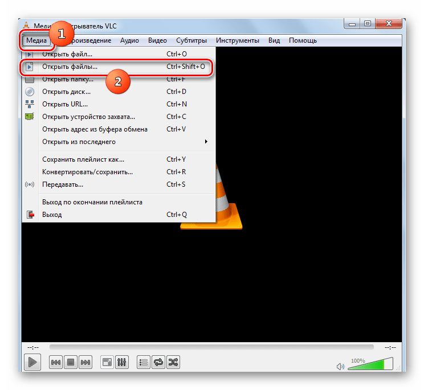
Task: Choose Открыть устройство захвата... entry
Action: [x=119, y=117]
